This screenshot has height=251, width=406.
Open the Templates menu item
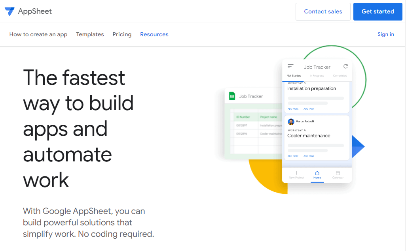click(90, 34)
